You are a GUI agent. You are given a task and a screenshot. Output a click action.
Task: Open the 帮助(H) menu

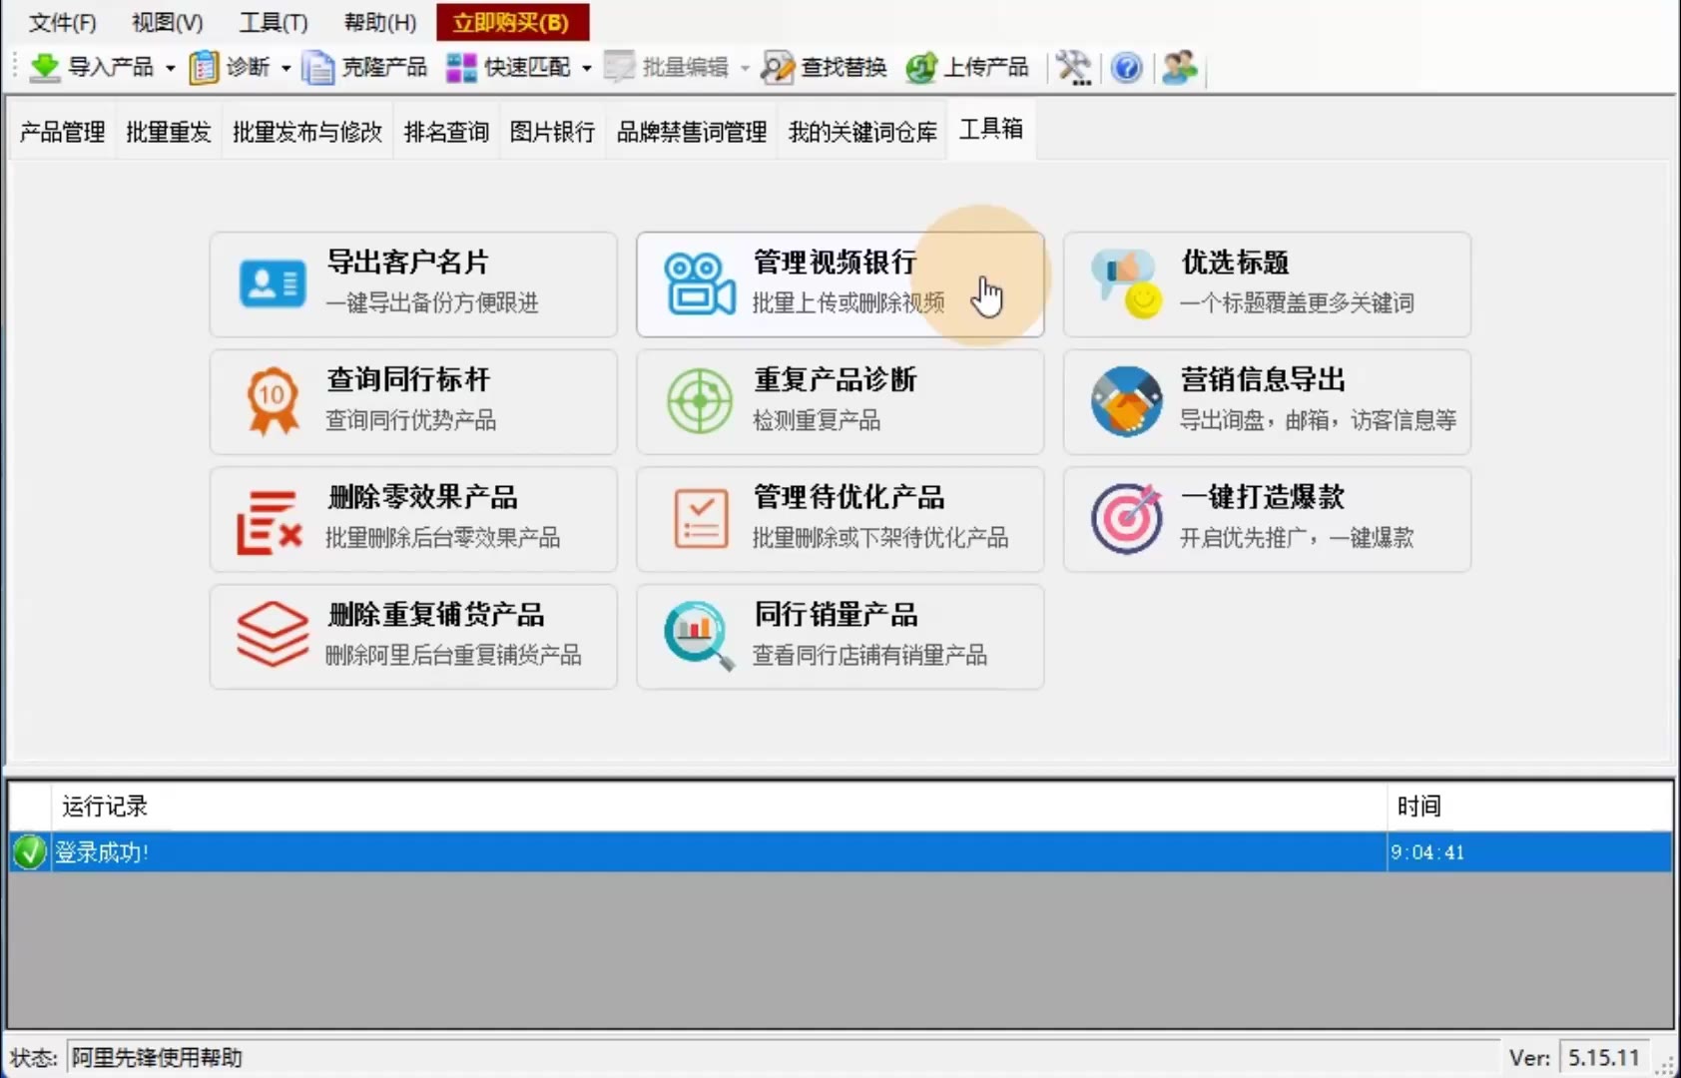click(380, 22)
